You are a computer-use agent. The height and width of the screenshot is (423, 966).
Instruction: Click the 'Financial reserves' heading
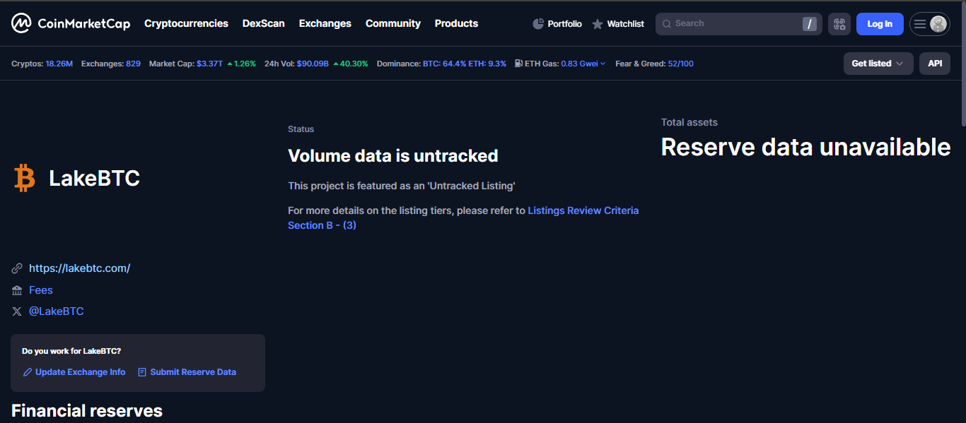87,411
